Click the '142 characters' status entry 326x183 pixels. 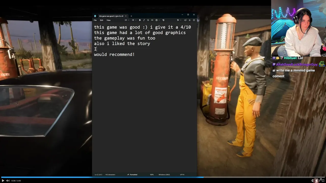110,175
